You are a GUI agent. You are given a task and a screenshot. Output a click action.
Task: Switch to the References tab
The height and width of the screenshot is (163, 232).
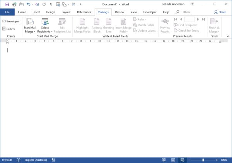pos(84,12)
